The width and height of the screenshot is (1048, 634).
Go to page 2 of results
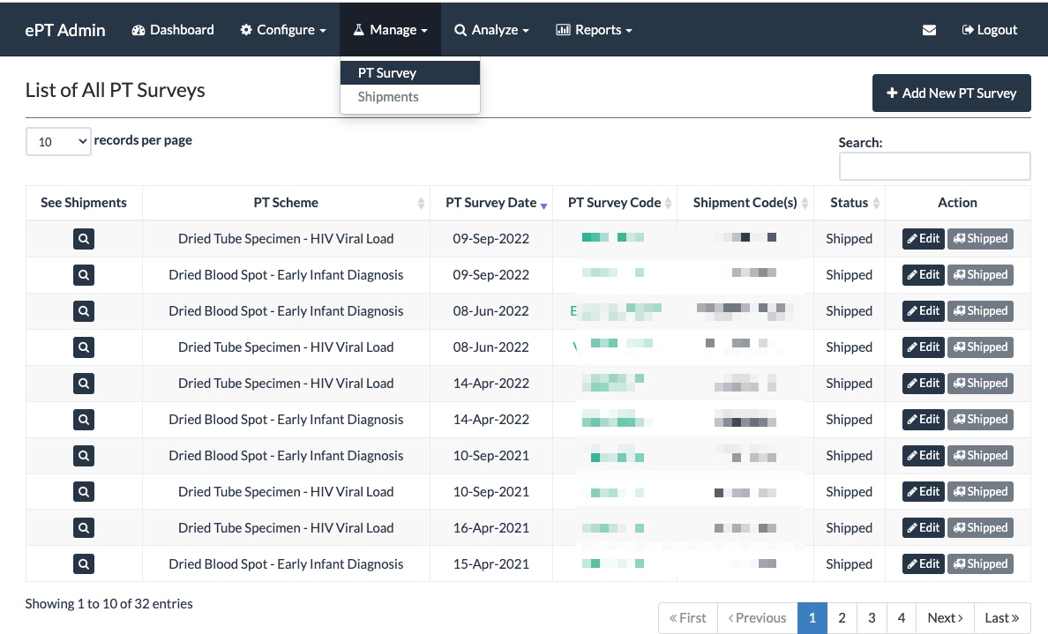coord(842,618)
